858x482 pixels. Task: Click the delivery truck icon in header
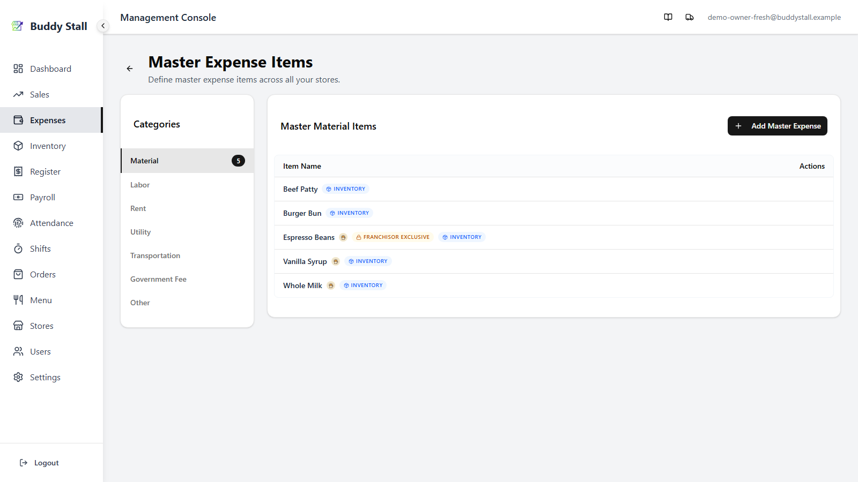click(x=690, y=17)
